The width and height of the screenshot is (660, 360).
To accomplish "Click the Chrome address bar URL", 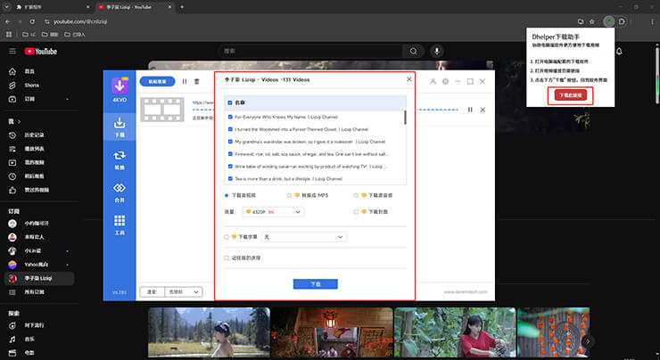I will 80,21.
